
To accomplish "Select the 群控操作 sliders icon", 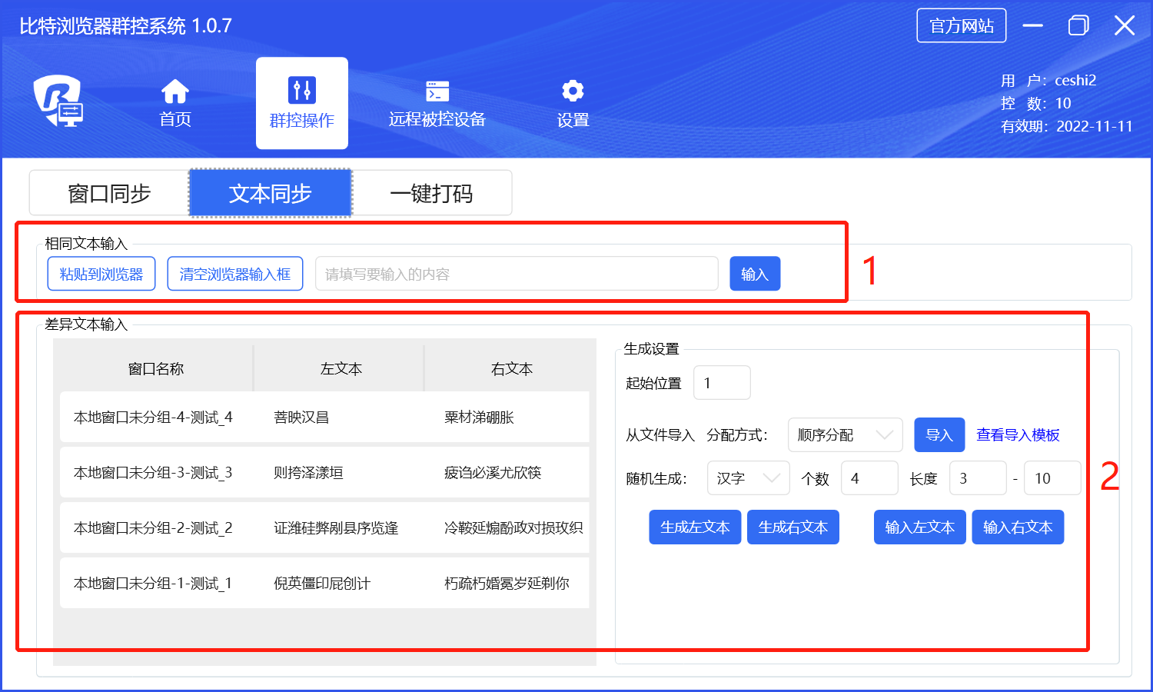I will (x=301, y=91).
